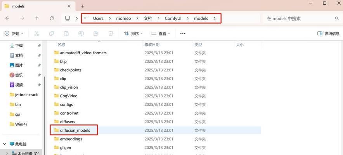This screenshot has height=155, width=343.
Task: Unpin 下载 with its pin icon
Action: (39, 46)
